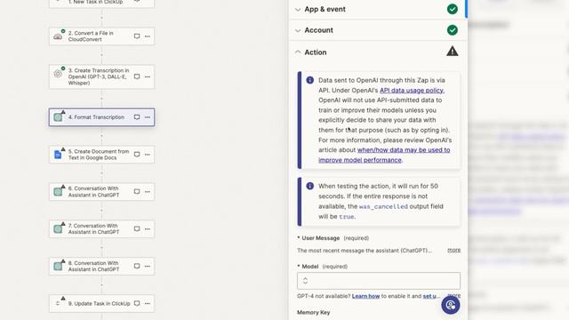The width and height of the screenshot is (569, 320).
Task: Open the three-dot menu for step 7 Conversation
Action: pyautogui.click(x=148, y=229)
